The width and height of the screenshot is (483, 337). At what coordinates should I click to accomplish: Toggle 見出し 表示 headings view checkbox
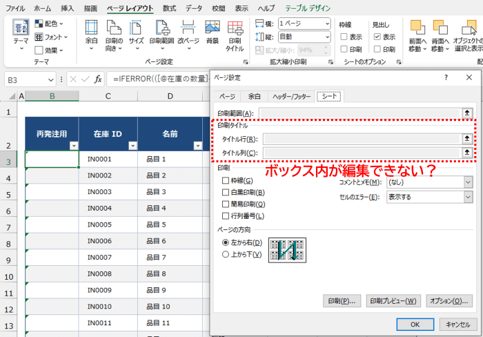click(377, 37)
